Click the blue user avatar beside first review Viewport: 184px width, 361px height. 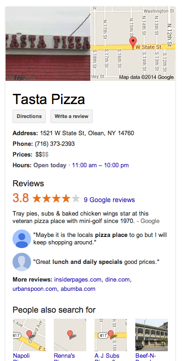pos(22,239)
